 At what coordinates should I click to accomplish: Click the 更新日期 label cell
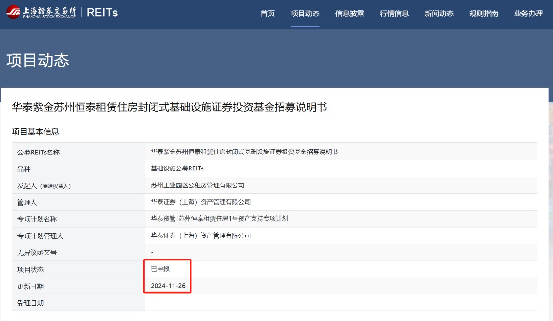pyautogui.click(x=79, y=286)
